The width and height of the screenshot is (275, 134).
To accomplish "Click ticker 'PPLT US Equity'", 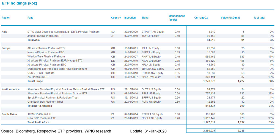I will coord(151,93).
